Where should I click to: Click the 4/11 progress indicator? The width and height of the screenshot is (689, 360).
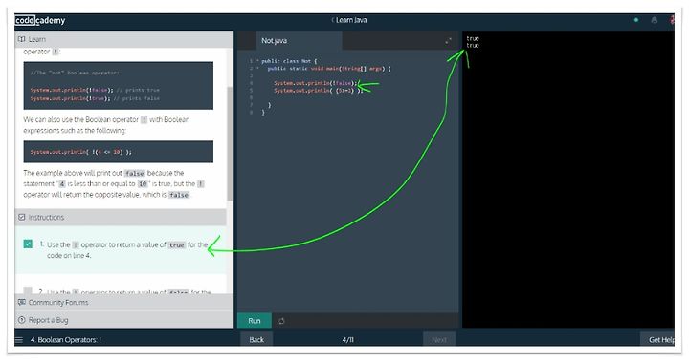pos(348,340)
